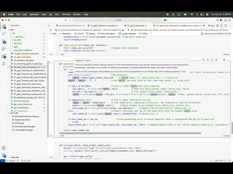The height and width of the screenshot is (174, 233).
Task: Collapse the llm folder in Explorer
Action: [28, 33]
